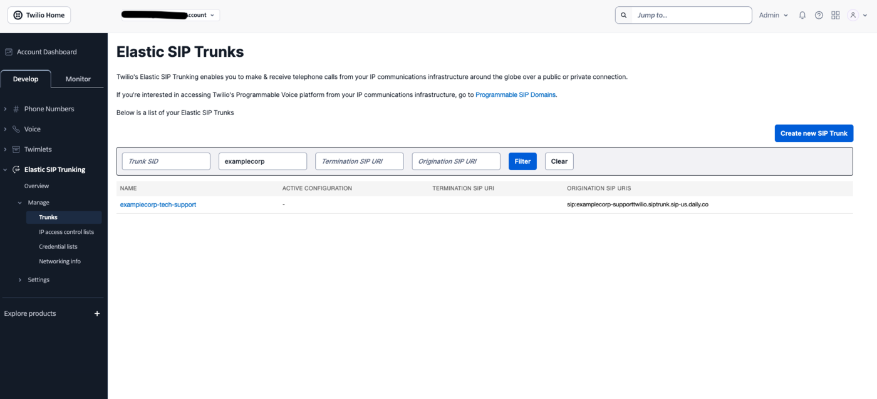This screenshot has width=877, height=399.
Task: Click the Account Dashboard icon
Action: pyautogui.click(x=9, y=52)
